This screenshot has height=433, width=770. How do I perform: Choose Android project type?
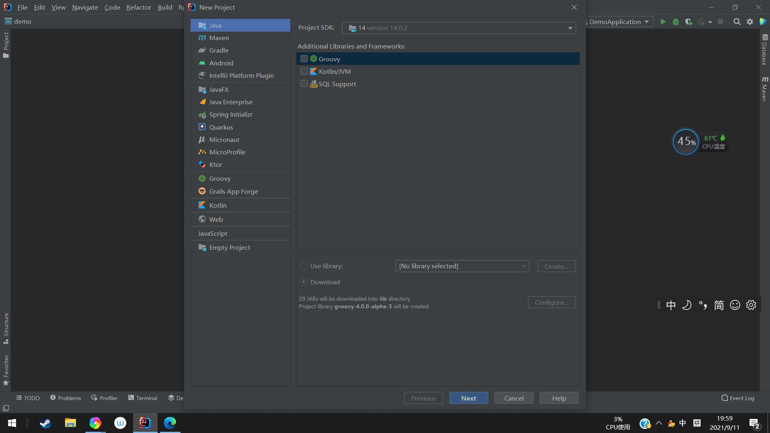click(x=240, y=63)
